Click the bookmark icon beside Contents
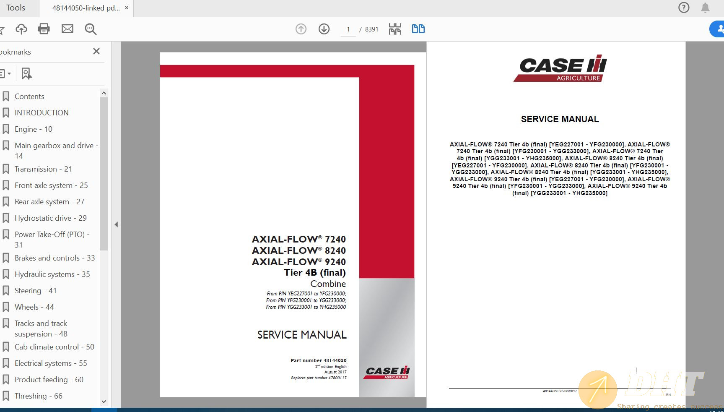The height and width of the screenshot is (412, 724). (6, 96)
